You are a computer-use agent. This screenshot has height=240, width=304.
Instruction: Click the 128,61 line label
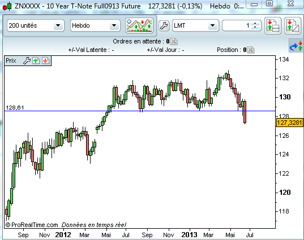(15, 107)
